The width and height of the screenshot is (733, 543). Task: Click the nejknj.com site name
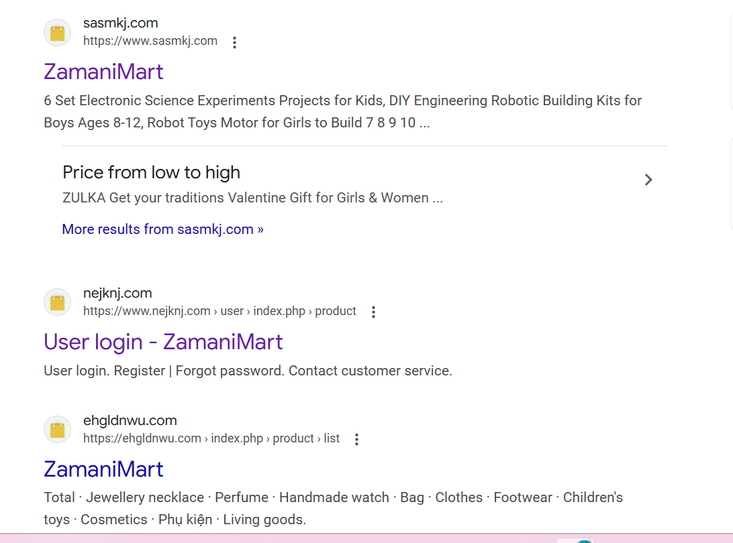pos(117,293)
